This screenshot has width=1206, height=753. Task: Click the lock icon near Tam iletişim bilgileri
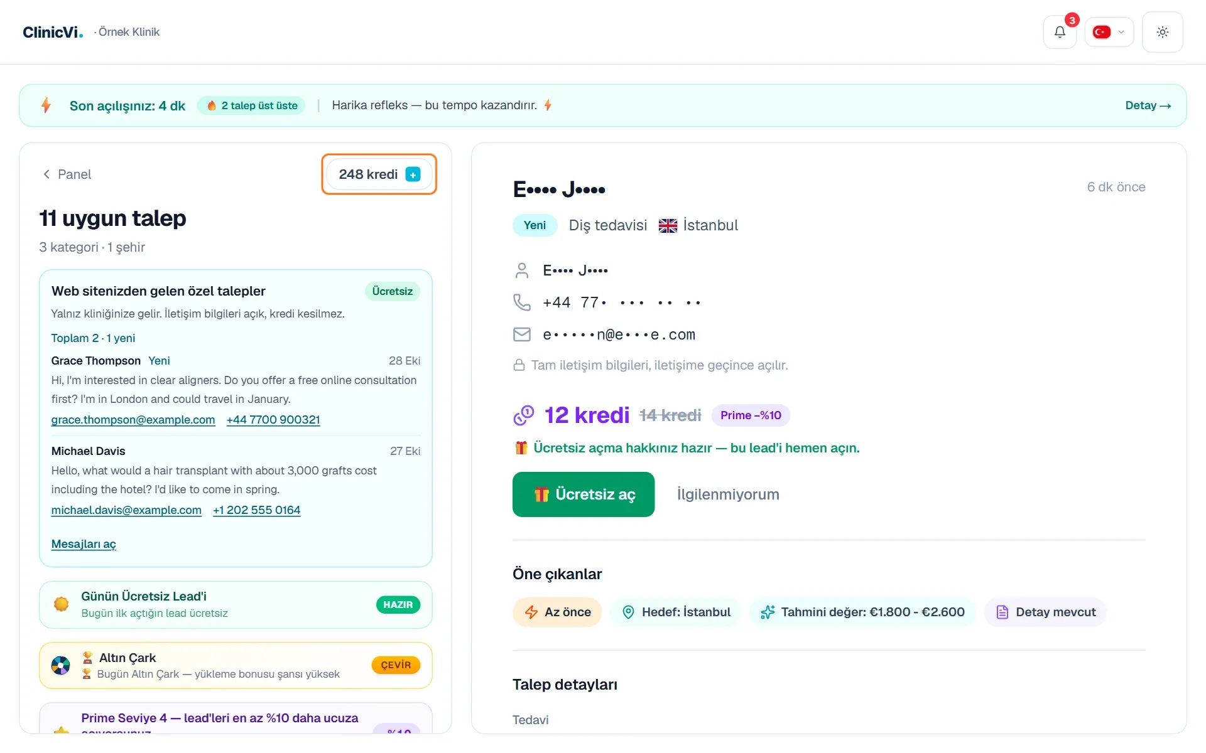(x=519, y=365)
